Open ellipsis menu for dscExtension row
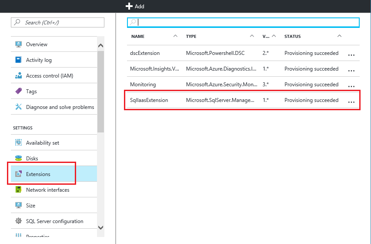This screenshot has width=371, height=244. click(x=351, y=55)
